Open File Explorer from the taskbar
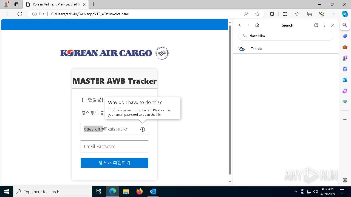 [x=126, y=192]
